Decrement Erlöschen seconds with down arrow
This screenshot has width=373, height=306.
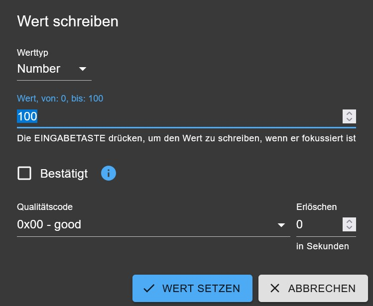coord(350,228)
